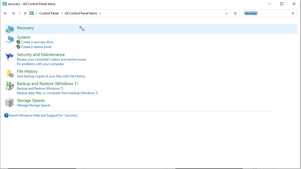Click the help question mark icon

pyautogui.click(x=6, y=115)
